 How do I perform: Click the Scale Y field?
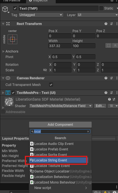pyautogui.click(x=86, y=70)
